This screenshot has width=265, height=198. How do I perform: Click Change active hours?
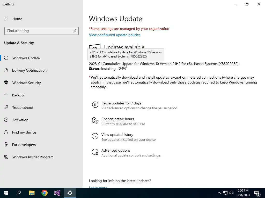tap(118, 119)
